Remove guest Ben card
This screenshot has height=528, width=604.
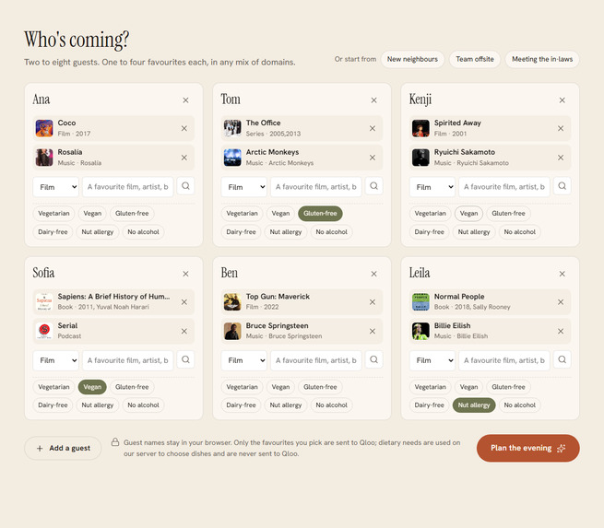(x=373, y=274)
